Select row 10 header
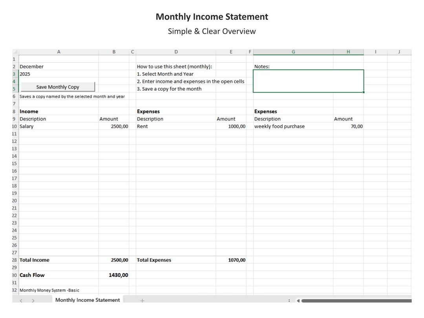Screen dimensions: 424x318 coord(15,126)
